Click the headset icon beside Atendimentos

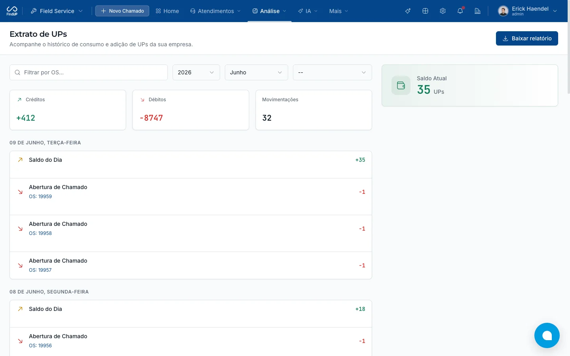[x=193, y=11]
